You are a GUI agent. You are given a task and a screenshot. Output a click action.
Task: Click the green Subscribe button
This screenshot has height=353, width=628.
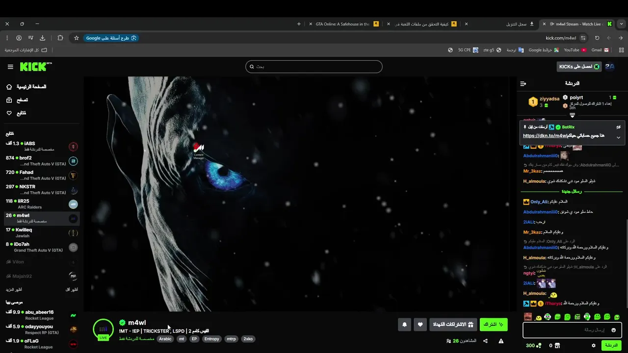tap(494, 325)
